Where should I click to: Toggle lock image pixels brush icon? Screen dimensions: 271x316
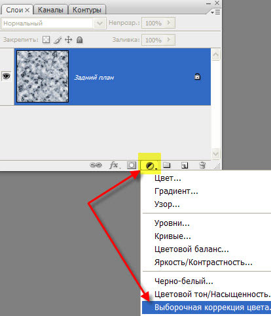[x=58, y=40]
